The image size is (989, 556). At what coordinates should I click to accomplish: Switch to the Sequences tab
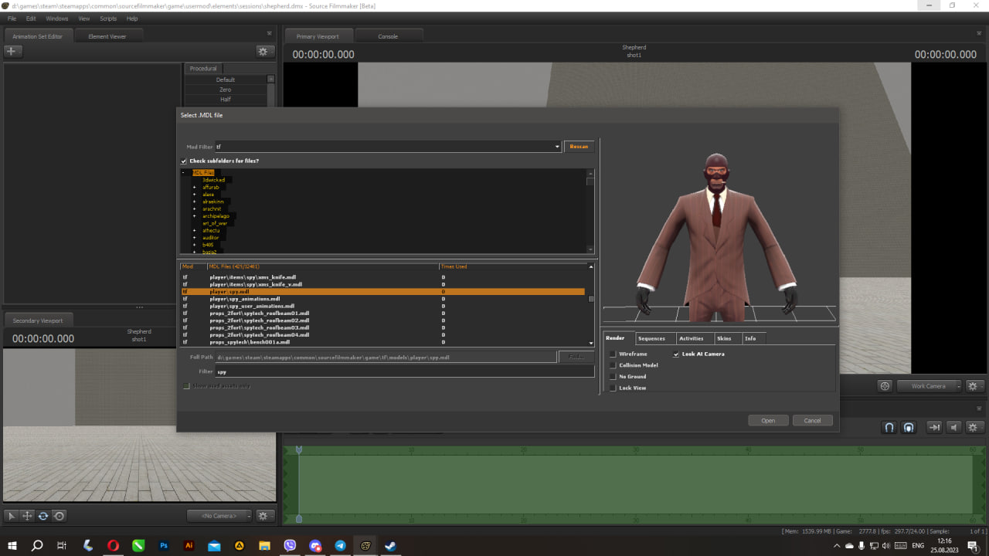pos(651,338)
